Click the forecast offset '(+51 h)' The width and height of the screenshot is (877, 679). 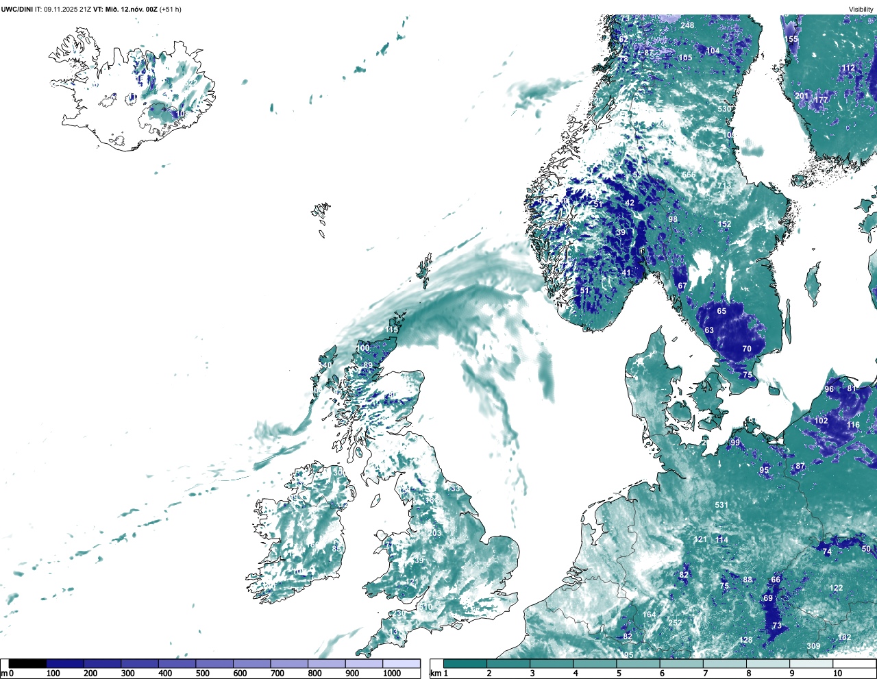171,9
